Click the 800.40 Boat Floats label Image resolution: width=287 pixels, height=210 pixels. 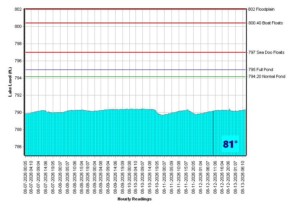(x=266, y=23)
